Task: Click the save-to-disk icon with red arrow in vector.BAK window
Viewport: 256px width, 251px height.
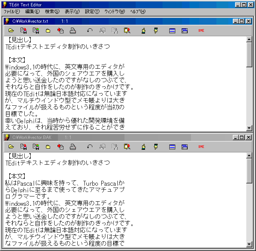Action: click(x=24, y=146)
